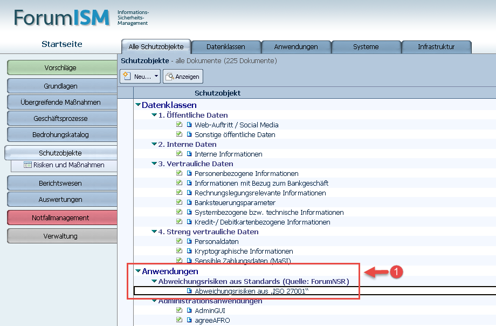The image size is (496, 326).
Task: Click document icon next to AdminGUI
Action: 189,311
